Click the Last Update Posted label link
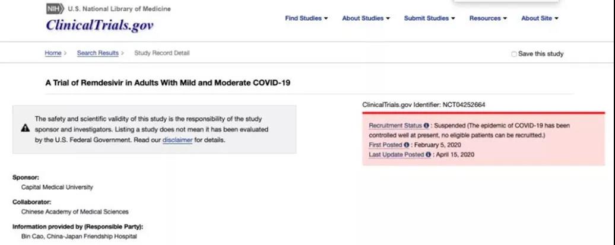The image size is (615, 245). click(x=397, y=155)
